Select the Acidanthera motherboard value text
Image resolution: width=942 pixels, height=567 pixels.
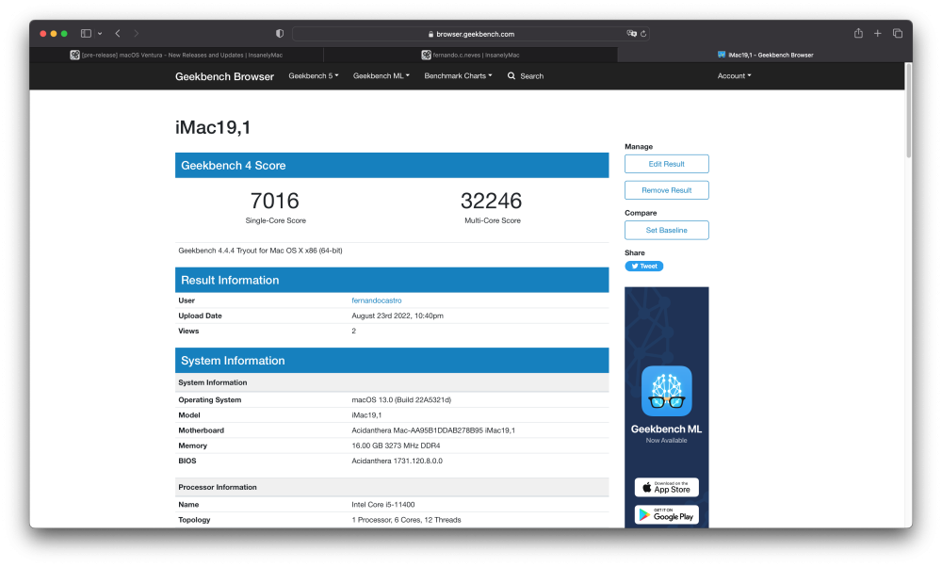pyautogui.click(x=433, y=430)
